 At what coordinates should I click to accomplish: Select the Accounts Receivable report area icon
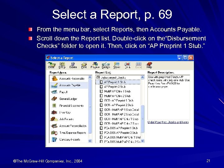[54, 78]
